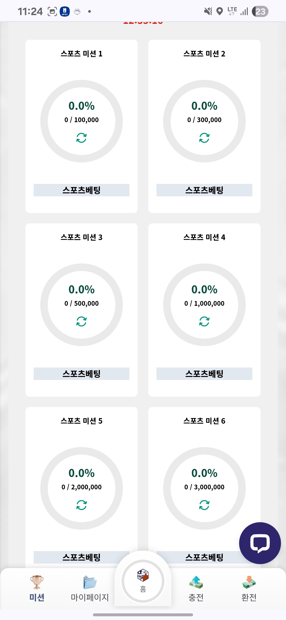Go to 홈 via center icon
This screenshot has height=620, width=286.
pos(143,581)
